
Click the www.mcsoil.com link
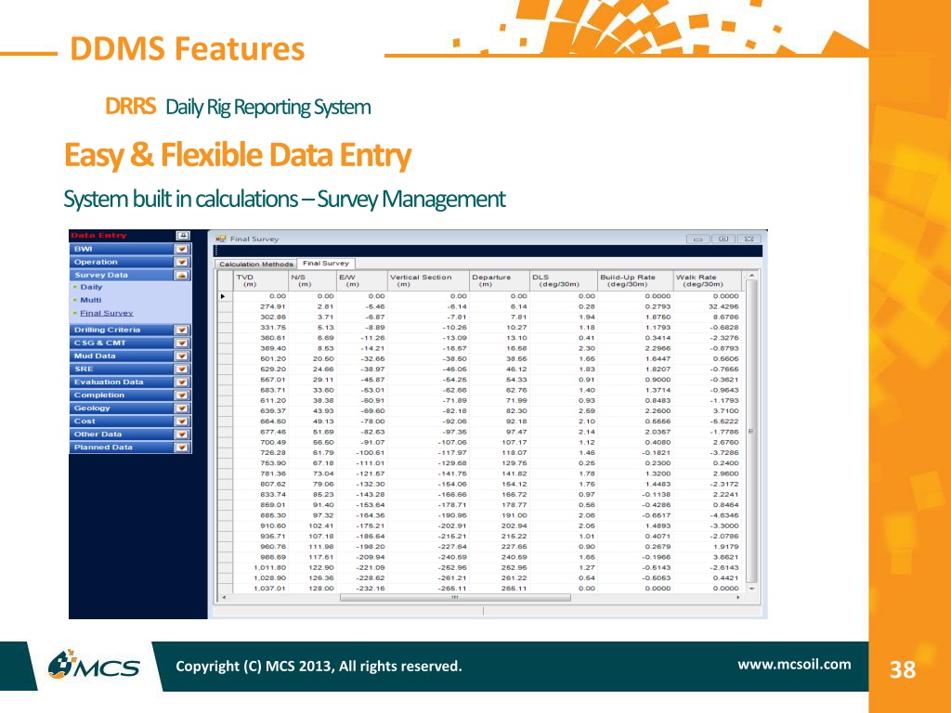(794, 665)
